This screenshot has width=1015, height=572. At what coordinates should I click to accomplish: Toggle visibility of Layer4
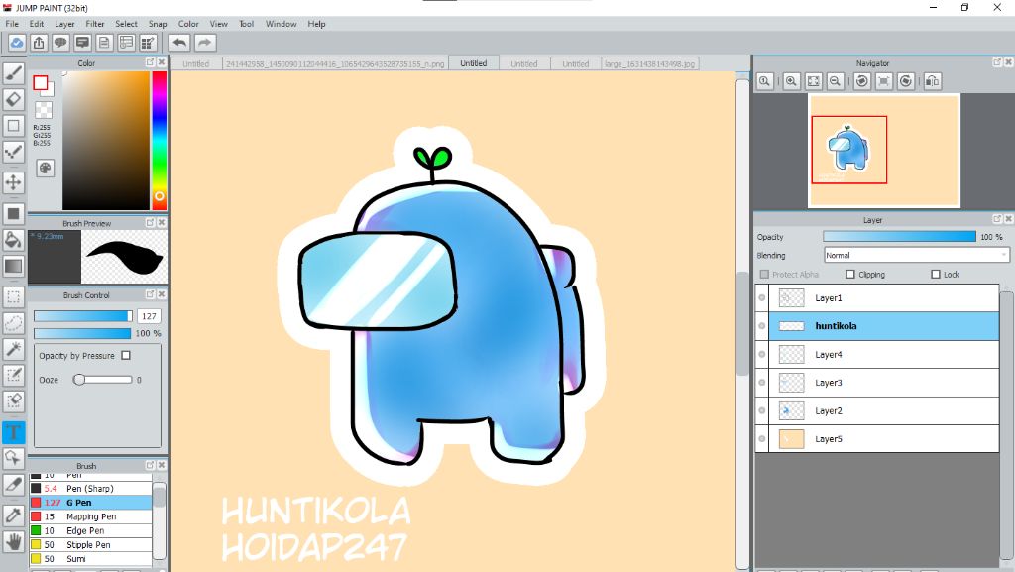point(762,355)
